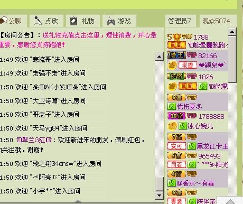
Task: Click the 6富 wealth badge above 忧伤夏冬
Action: (176, 97)
